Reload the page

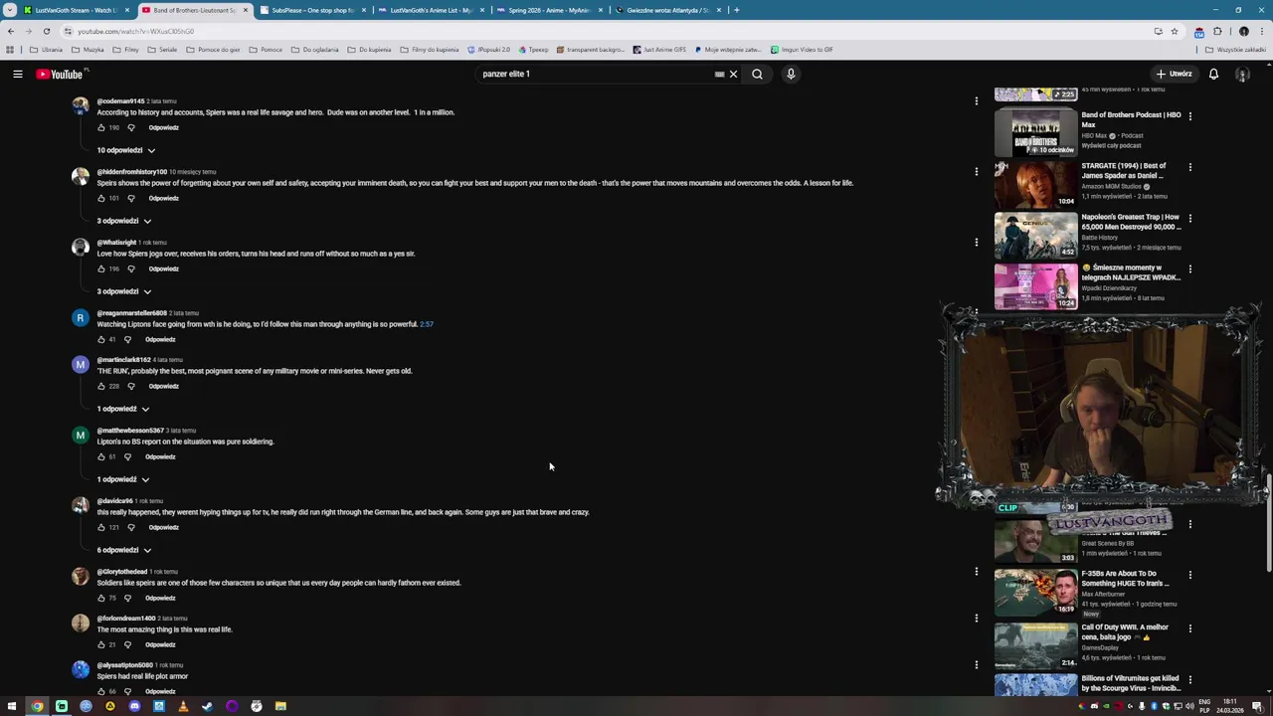(46, 31)
